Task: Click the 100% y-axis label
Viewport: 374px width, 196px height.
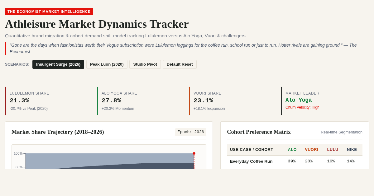Action: click(x=18, y=153)
